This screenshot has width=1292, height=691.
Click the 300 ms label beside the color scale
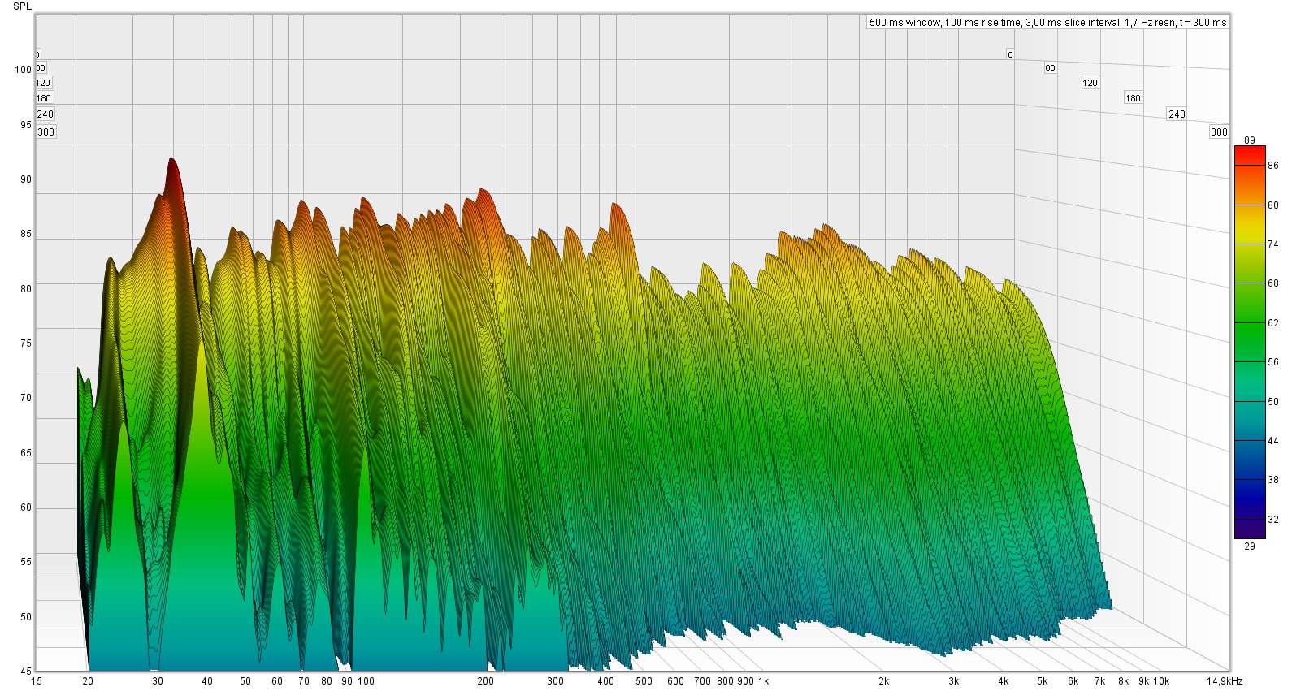(1219, 132)
